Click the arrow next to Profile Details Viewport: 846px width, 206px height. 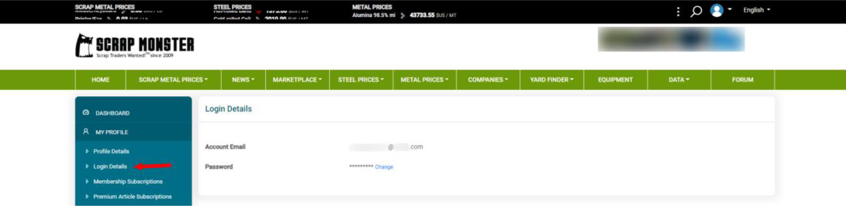tap(87, 151)
